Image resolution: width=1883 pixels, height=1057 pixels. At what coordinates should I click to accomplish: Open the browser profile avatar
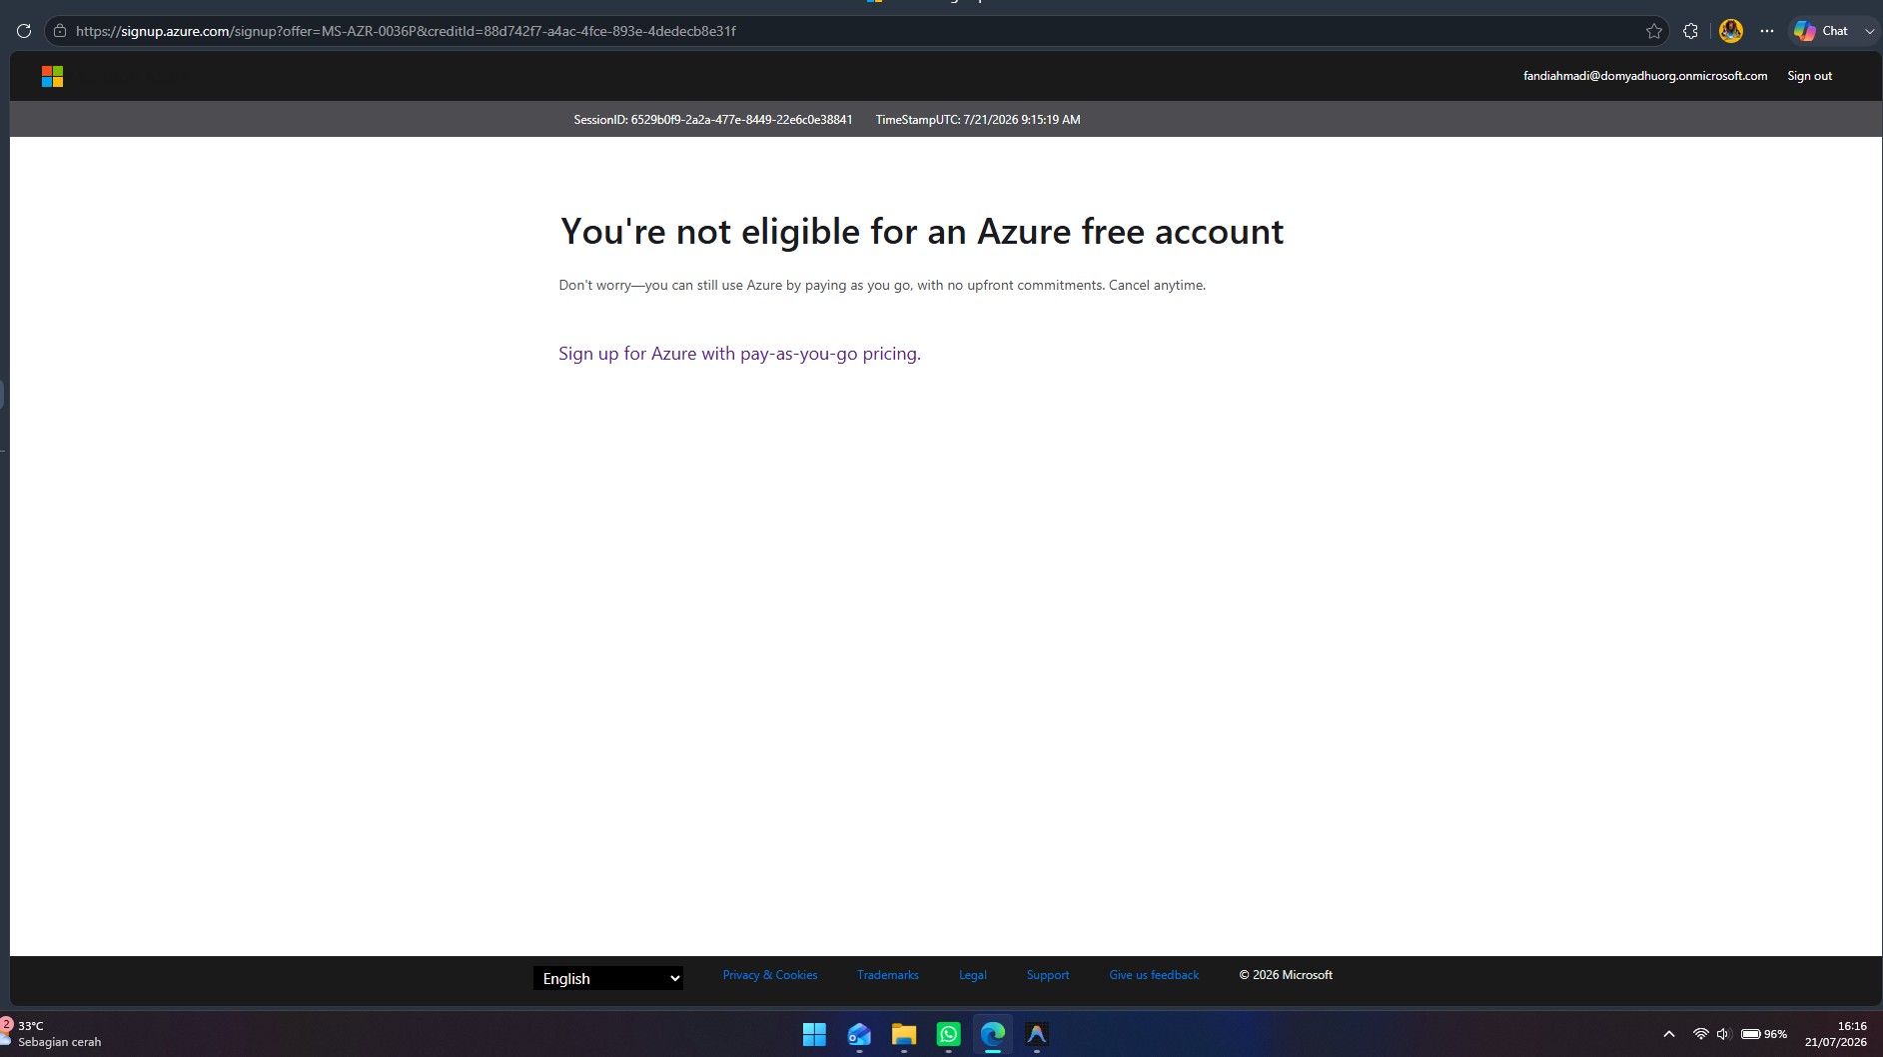pos(1731,31)
